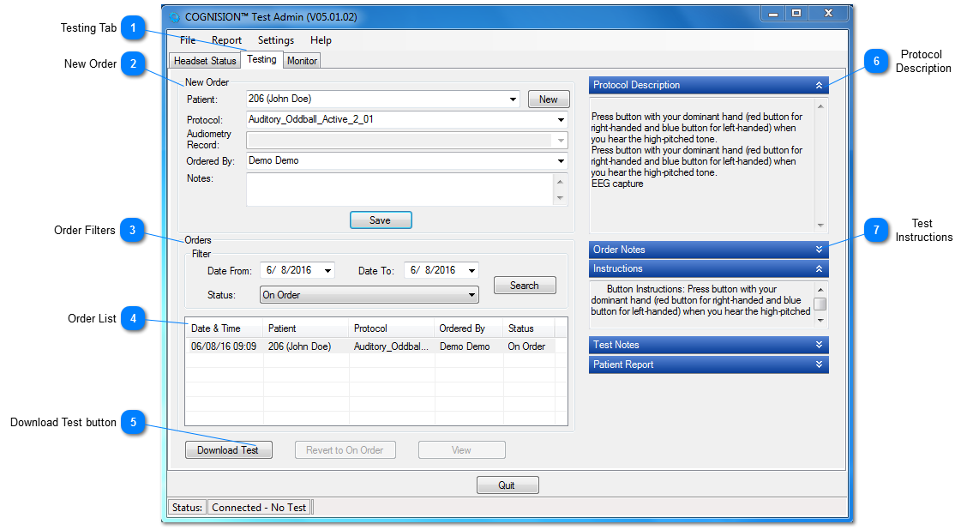The image size is (967, 530).
Task: Click the Search orders button
Action: coord(525,286)
